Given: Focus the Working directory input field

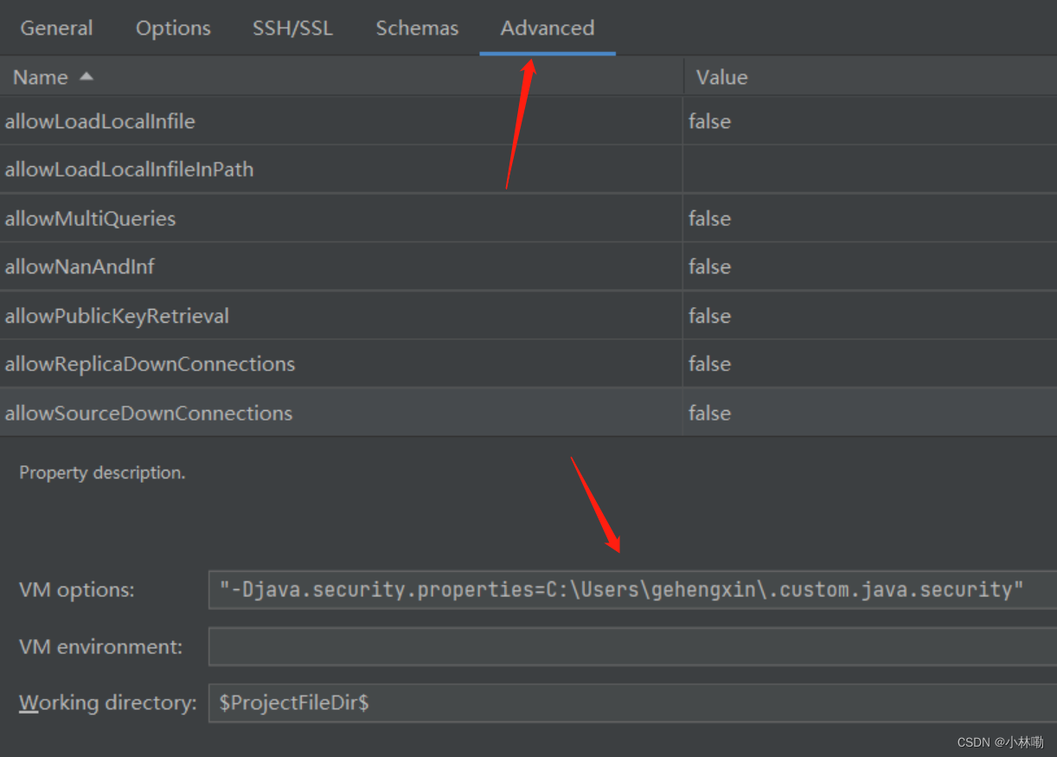Looking at the screenshot, I should pyautogui.click(x=633, y=702).
